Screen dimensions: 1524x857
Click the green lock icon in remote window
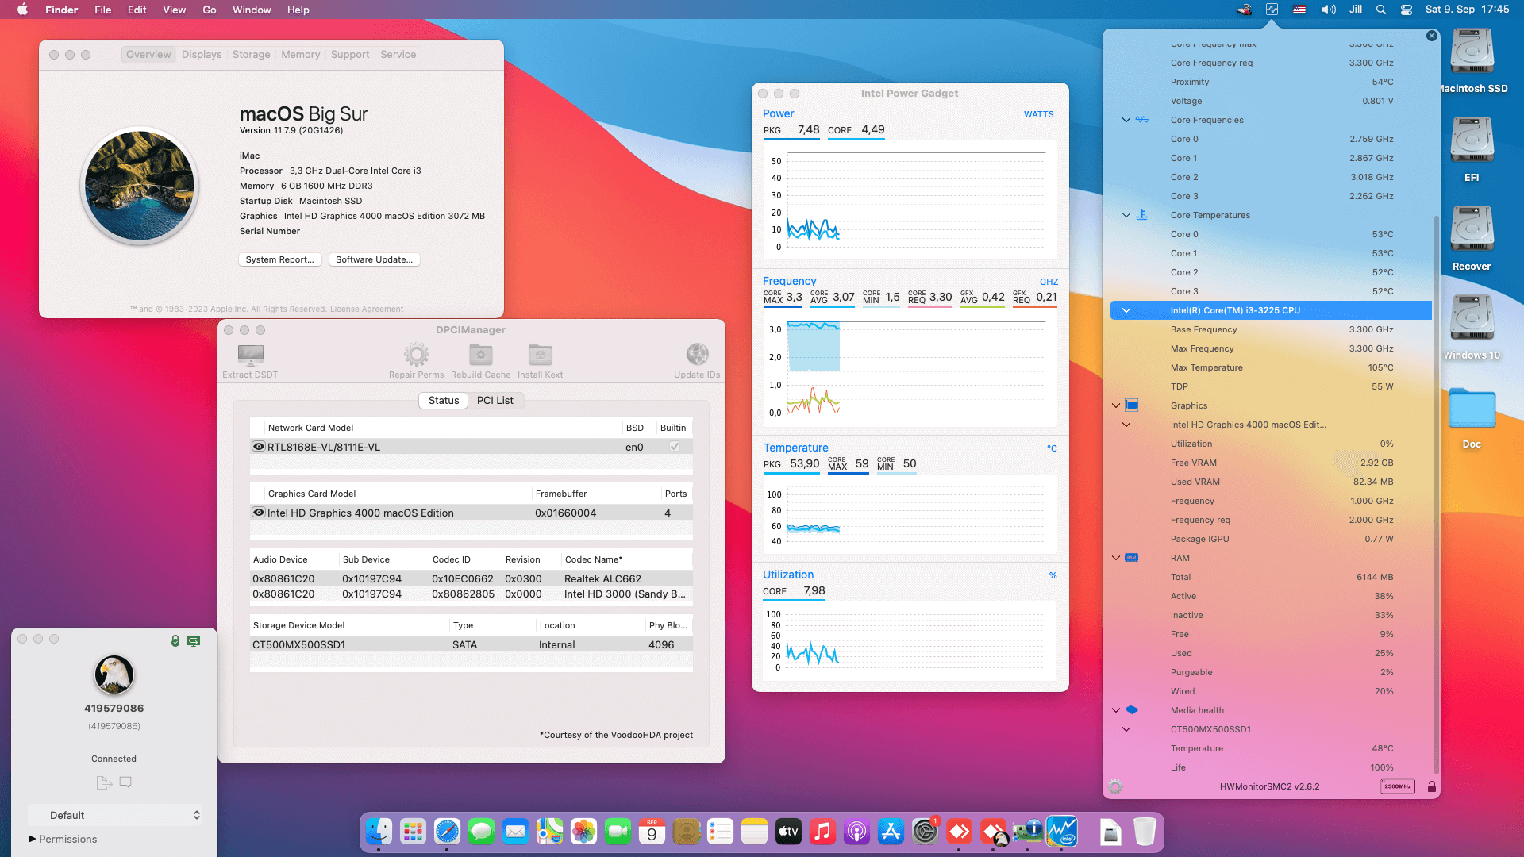click(175, 640)
